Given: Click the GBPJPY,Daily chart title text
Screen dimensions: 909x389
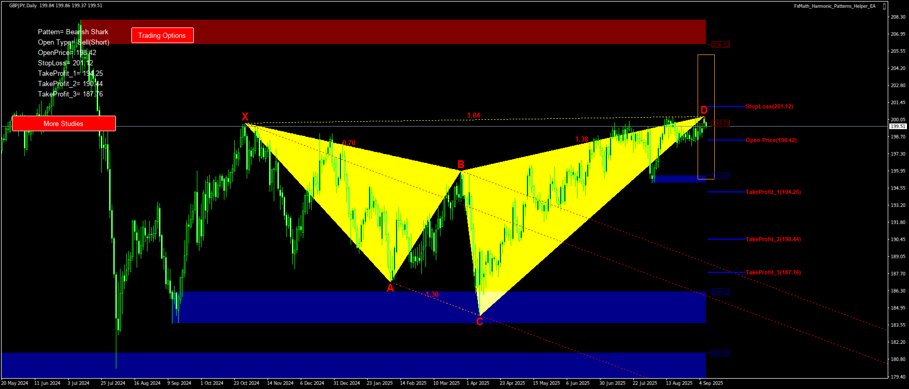Looking at the screenshot, I should click(23, 6).
